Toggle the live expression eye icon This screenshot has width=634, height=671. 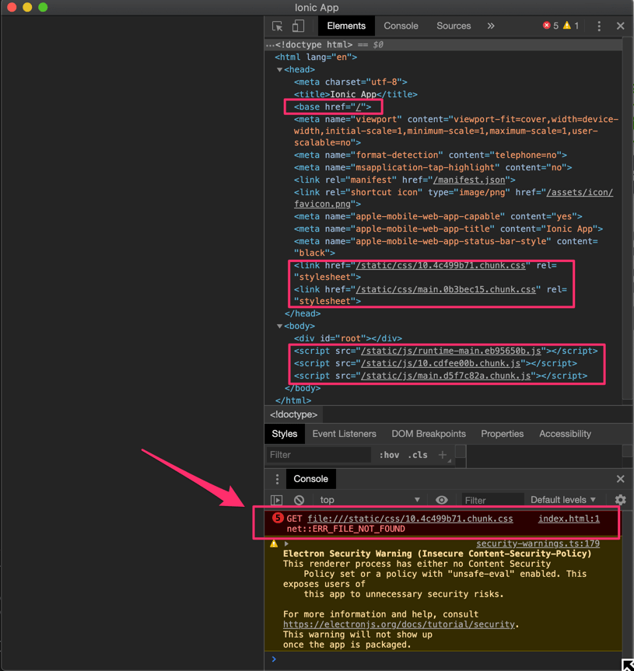(442, 500)
